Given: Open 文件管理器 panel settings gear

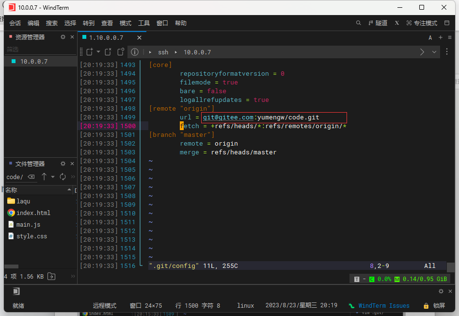Looking at the screenshot, I should (x=63, y=164).
